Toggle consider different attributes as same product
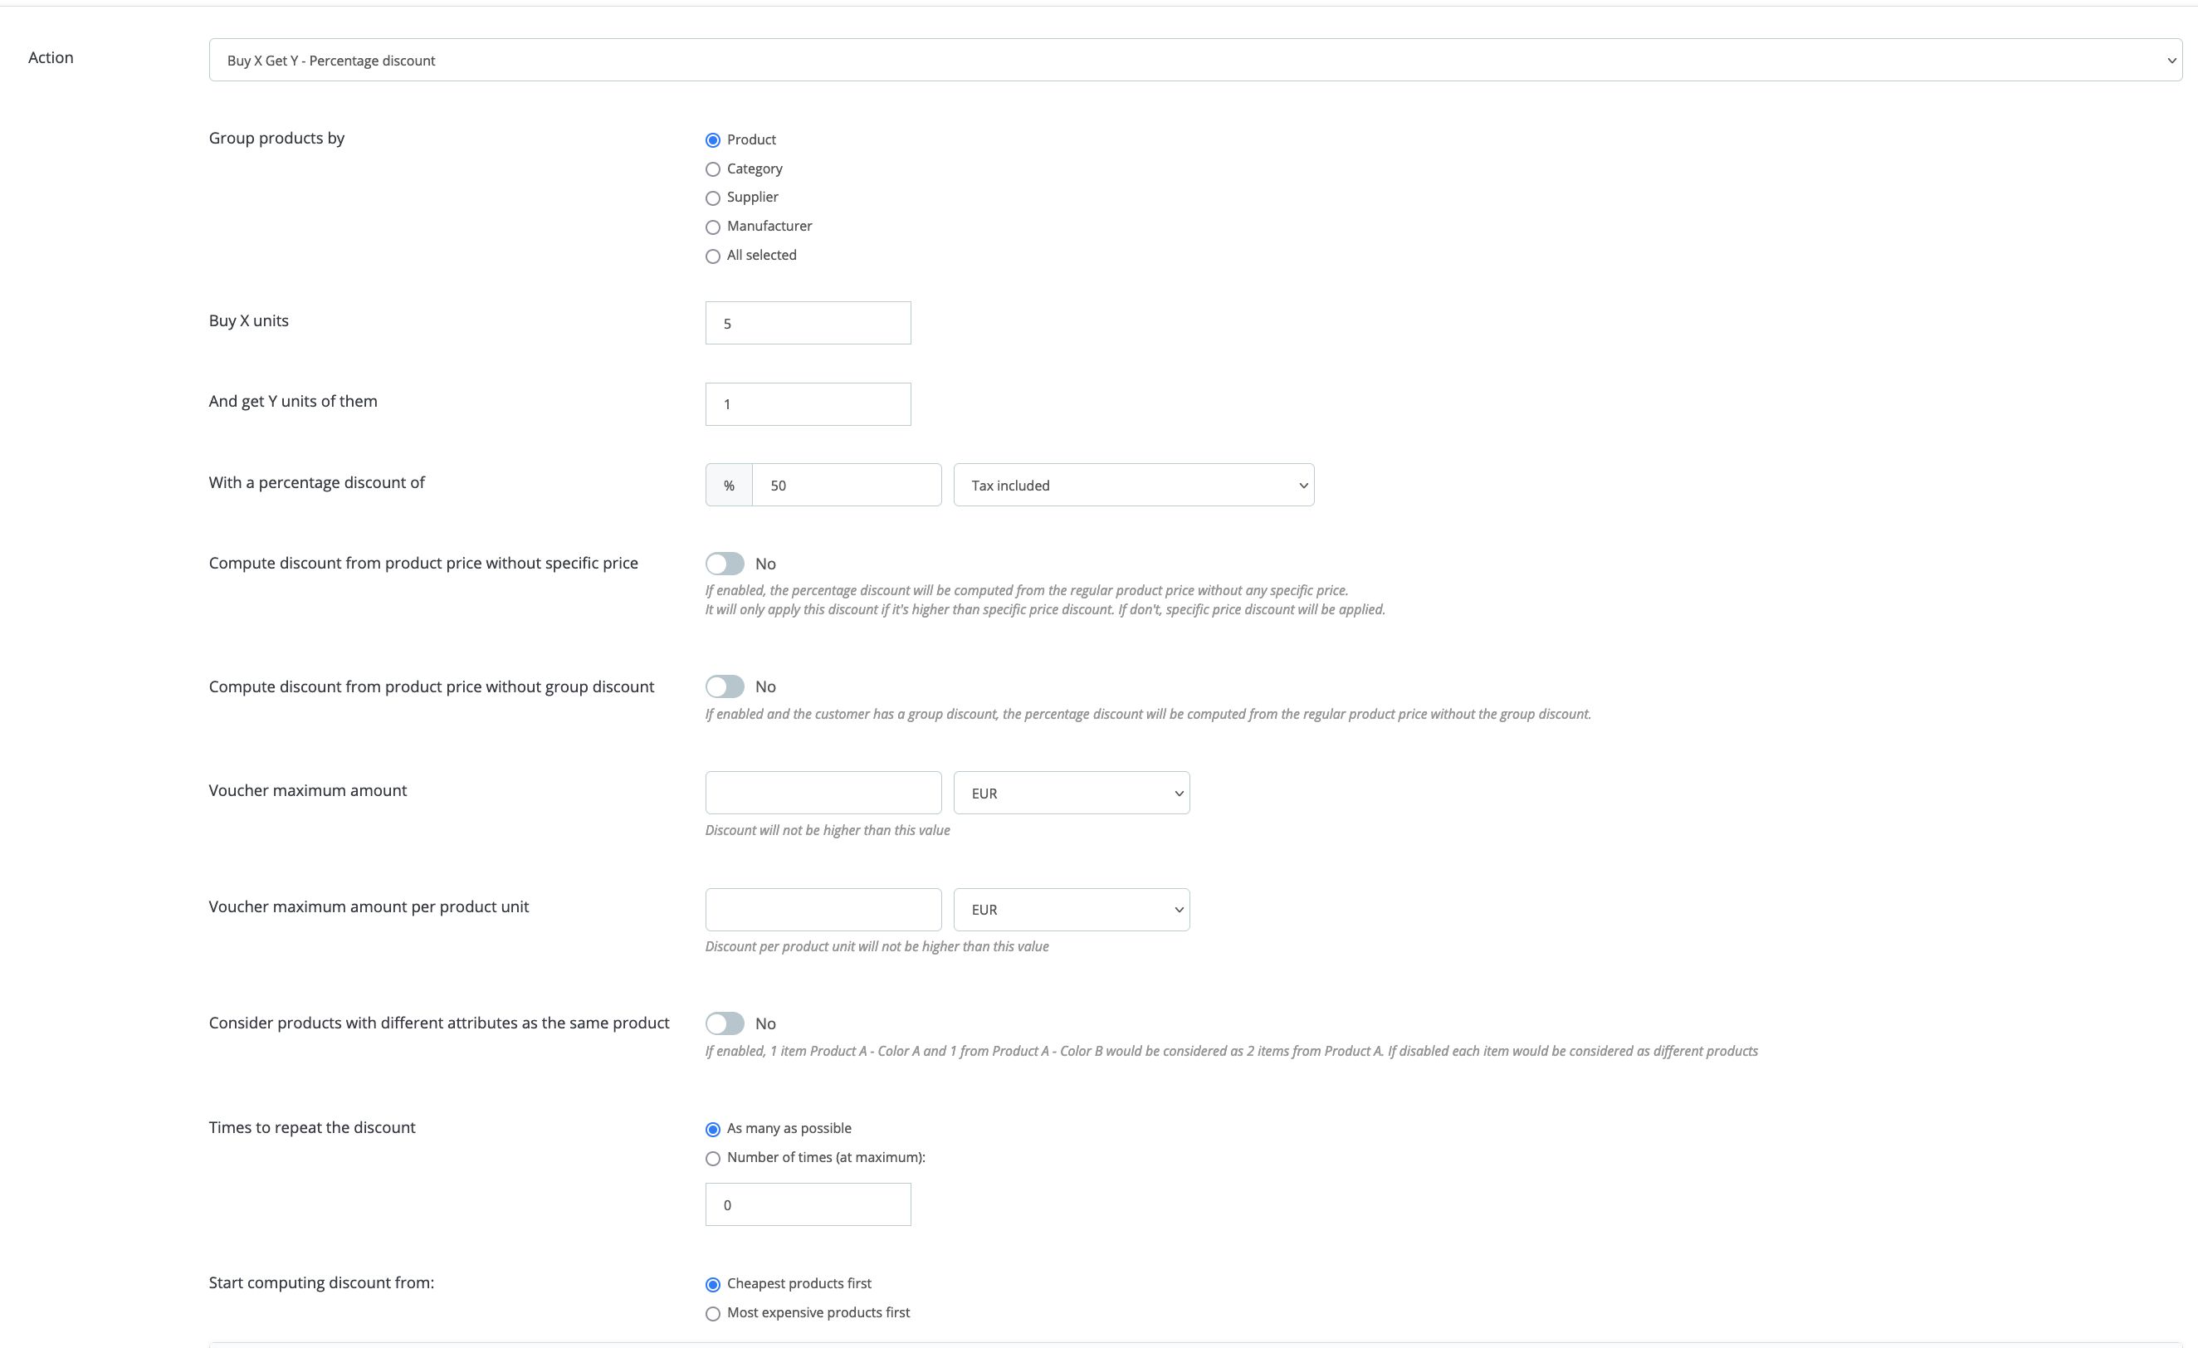Image resolution: width=2198 pixels, height=1348 pixels. tap(725, 1023)
